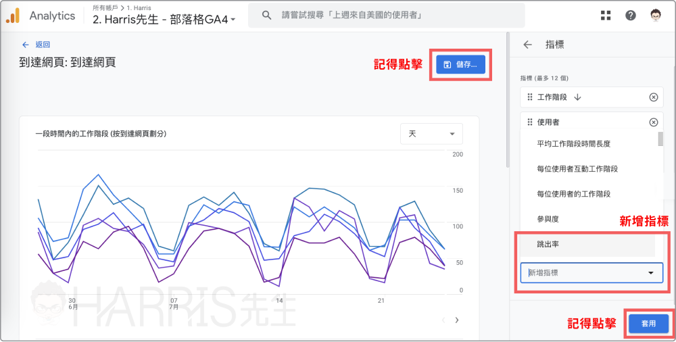Click the metric list scrollbar thumb
Image resolution: width=676 pixels, height=342 pixels.
coord(660,139)
